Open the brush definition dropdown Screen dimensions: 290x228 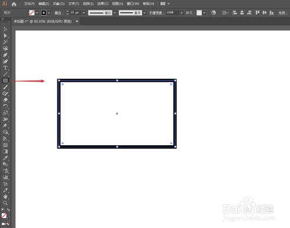coord(144,13)
